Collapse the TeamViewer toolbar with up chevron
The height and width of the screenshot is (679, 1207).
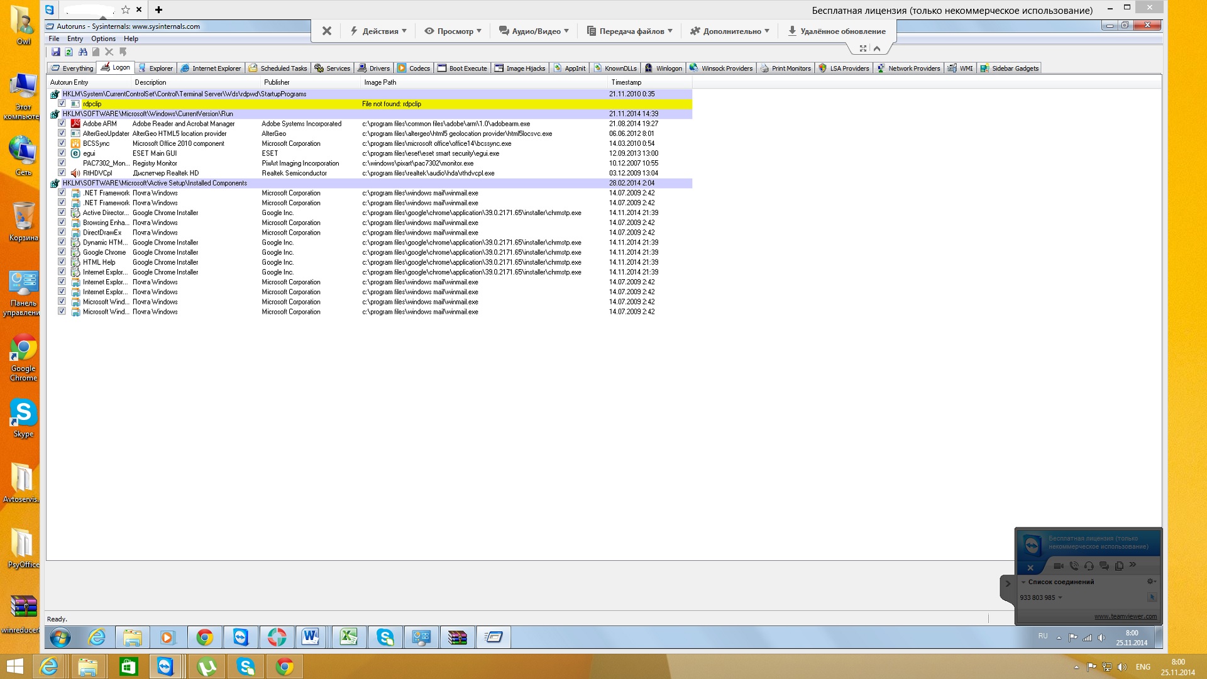pyautogui.click(x=877, y=48)
